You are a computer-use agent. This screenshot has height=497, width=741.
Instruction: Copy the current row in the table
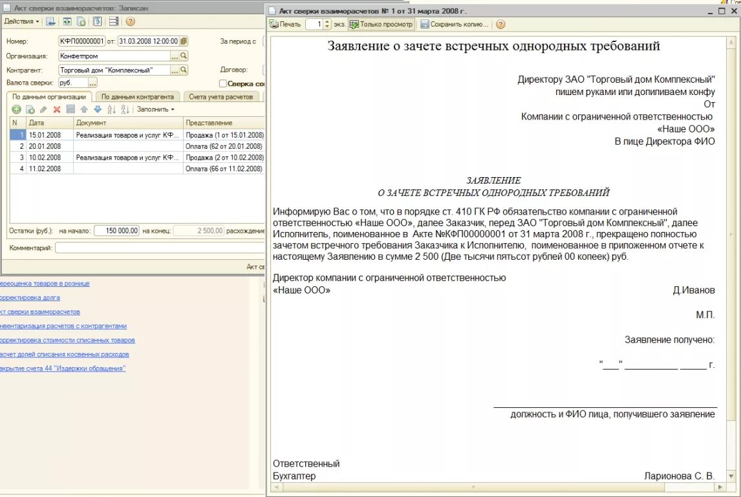pos(30,109)
